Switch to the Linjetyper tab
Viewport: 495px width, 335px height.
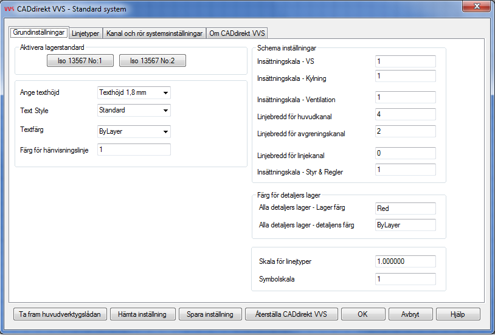(86, 33)
